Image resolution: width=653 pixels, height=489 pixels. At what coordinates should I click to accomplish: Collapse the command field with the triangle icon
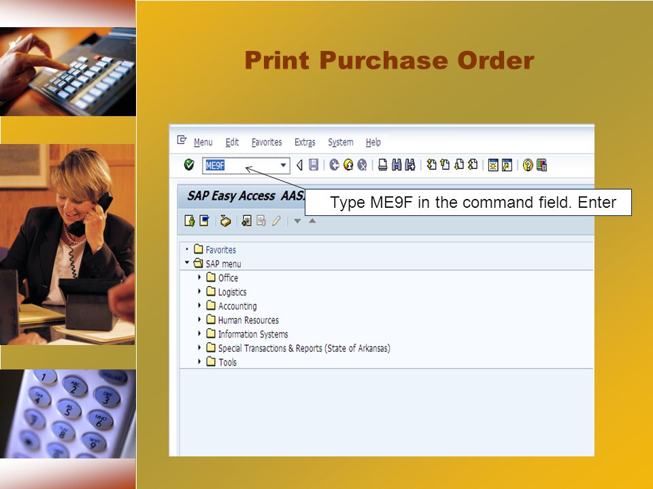click(299, 166)
